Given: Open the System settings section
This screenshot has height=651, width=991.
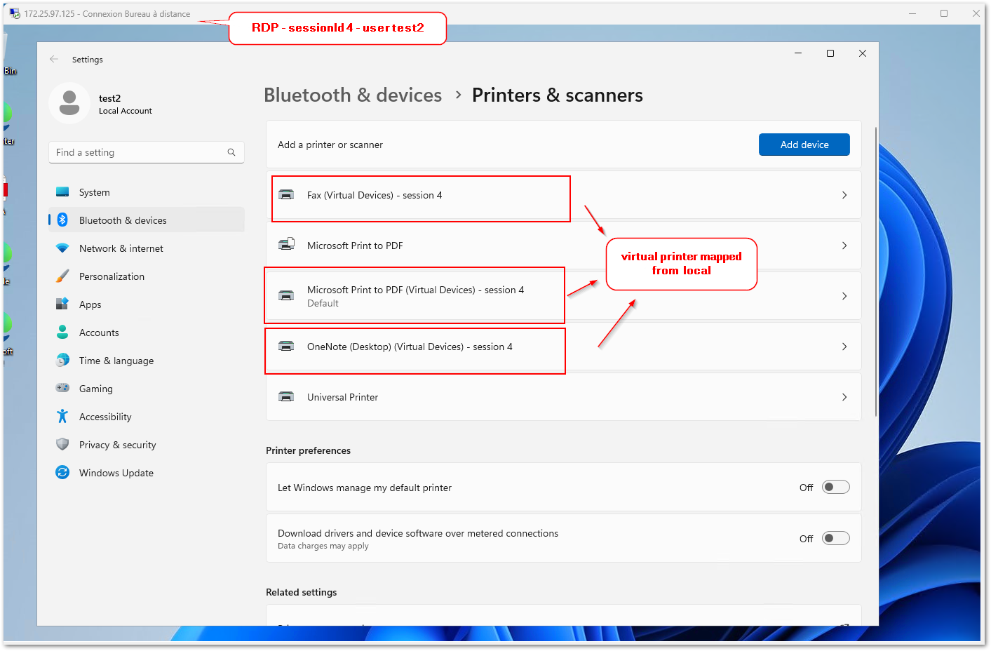Looking at the screenshot, I should click(93, 192).
